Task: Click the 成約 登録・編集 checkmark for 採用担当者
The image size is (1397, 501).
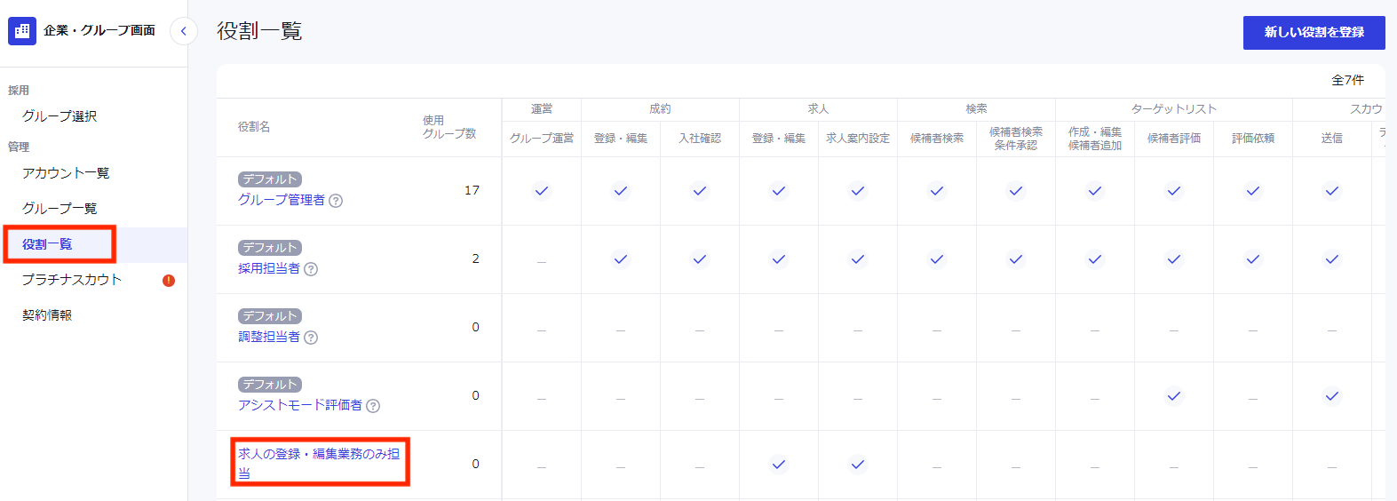Action: coord(621,259)
